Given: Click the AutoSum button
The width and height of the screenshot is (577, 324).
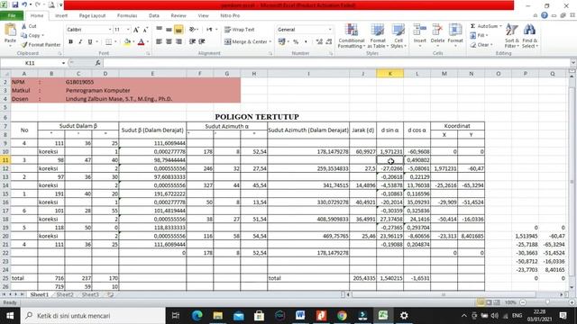Looking at the screenshot, I should click(x=484, y=26).
